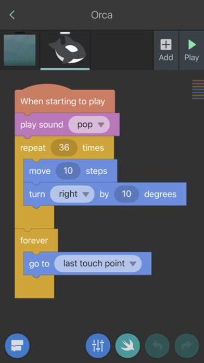Click the undo arrow button
Viewport: 204px width, 363px height.
tap(157, 346)
